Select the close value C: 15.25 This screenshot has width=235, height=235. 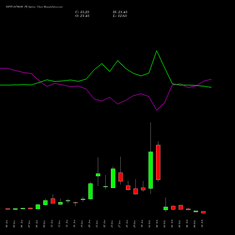coord(82,12)
